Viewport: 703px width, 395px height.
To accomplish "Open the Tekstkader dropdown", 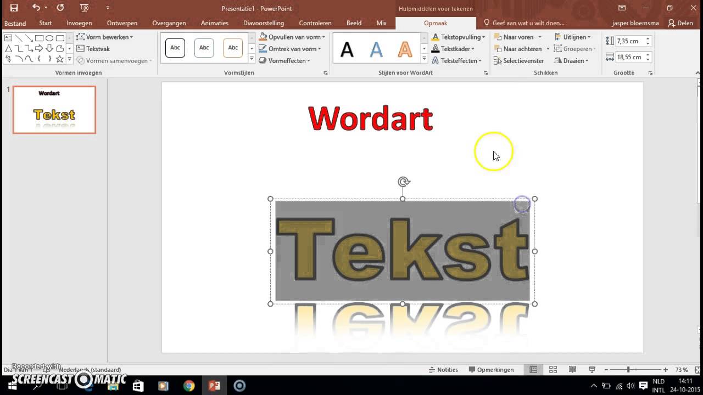I will (453, 49).
